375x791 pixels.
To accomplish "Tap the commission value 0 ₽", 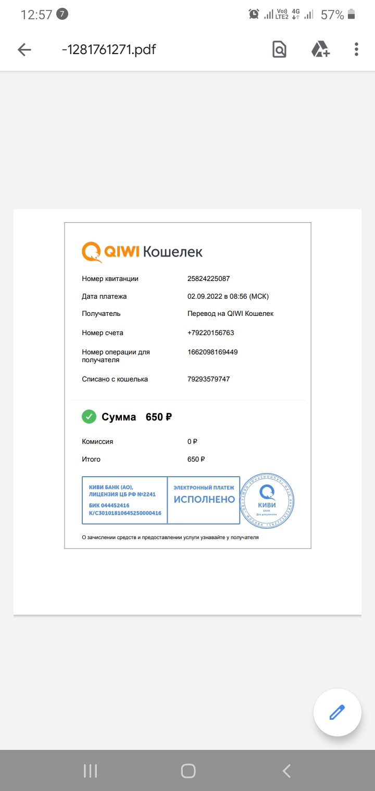I will 192,442.
